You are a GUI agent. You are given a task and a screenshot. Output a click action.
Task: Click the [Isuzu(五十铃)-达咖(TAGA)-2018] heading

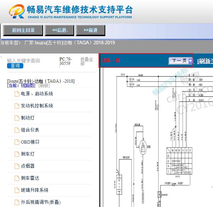click(x=41, y=81)
